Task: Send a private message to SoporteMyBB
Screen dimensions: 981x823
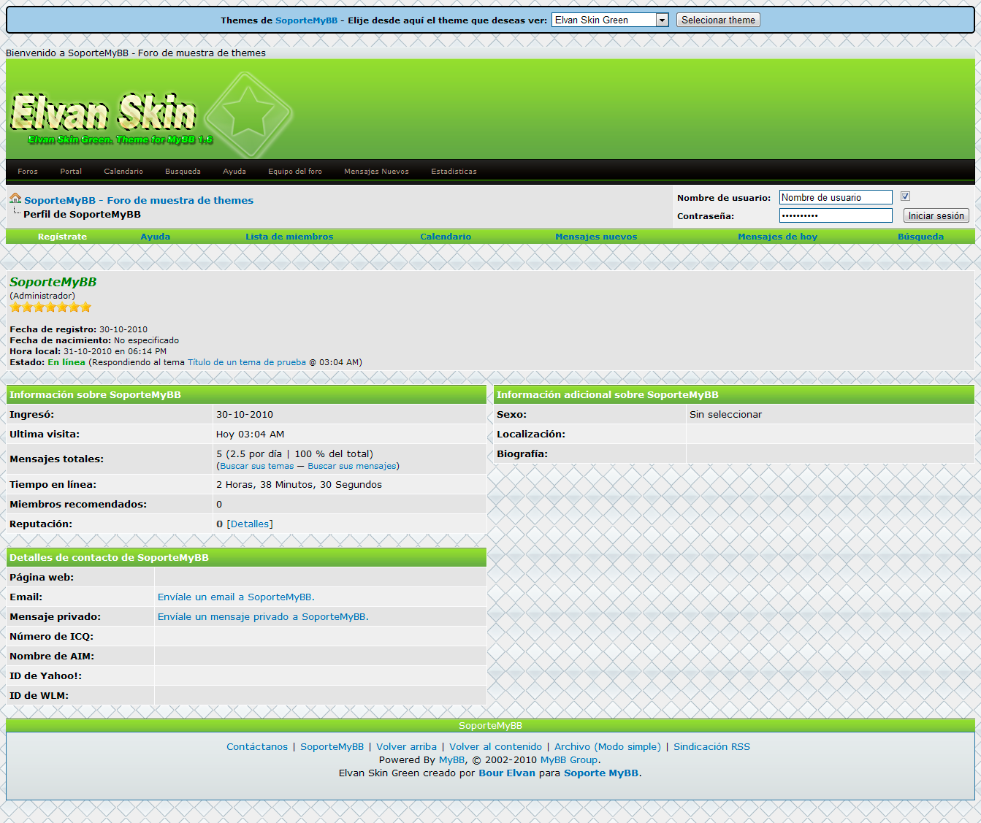Action: (x=263, y=617)
